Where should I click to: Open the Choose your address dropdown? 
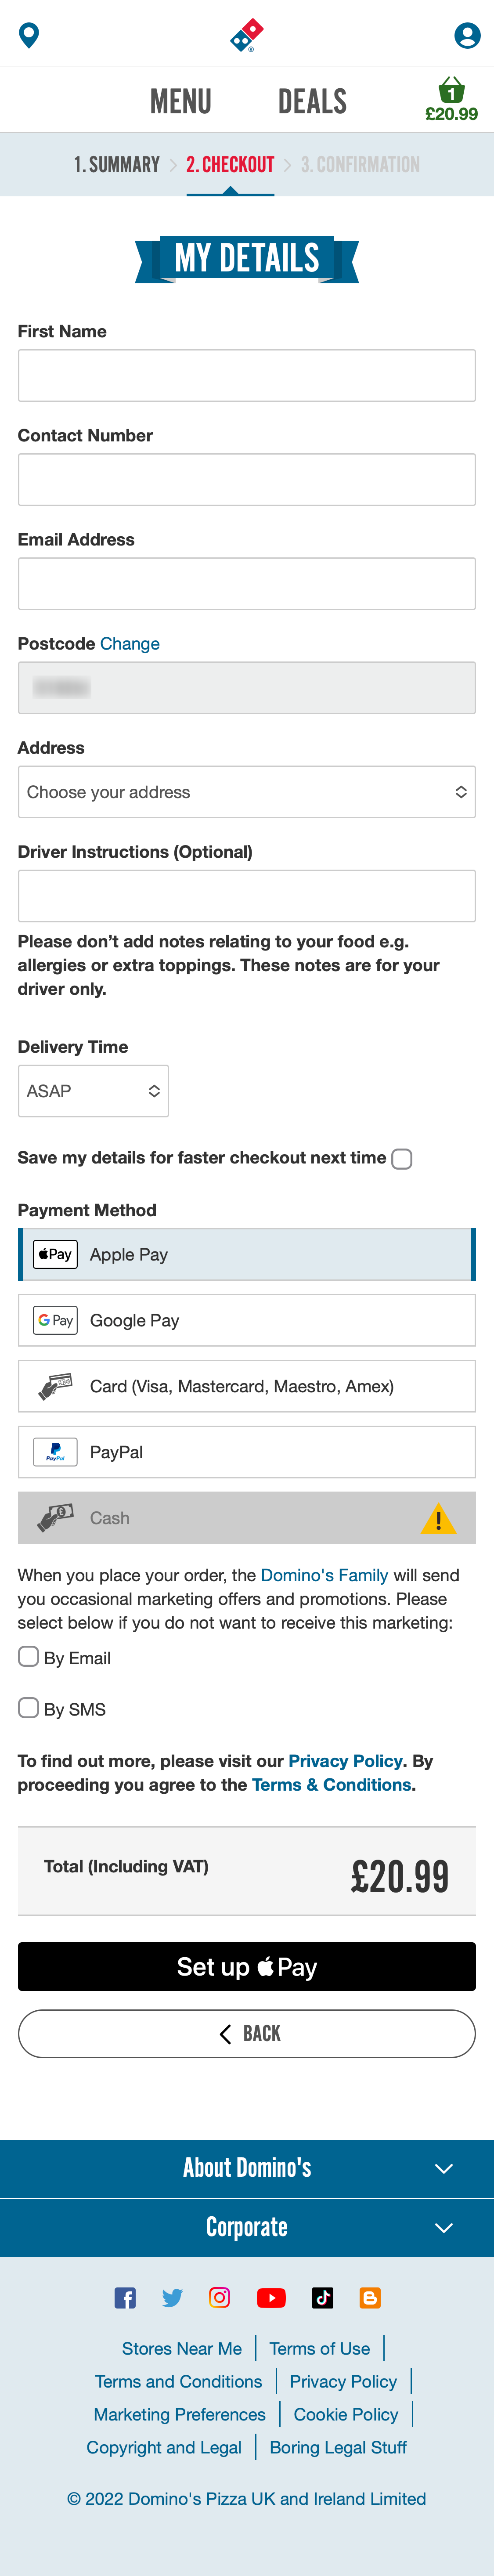246,791
